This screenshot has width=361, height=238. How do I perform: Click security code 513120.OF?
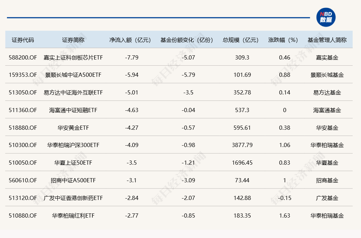tap(23, 198)
